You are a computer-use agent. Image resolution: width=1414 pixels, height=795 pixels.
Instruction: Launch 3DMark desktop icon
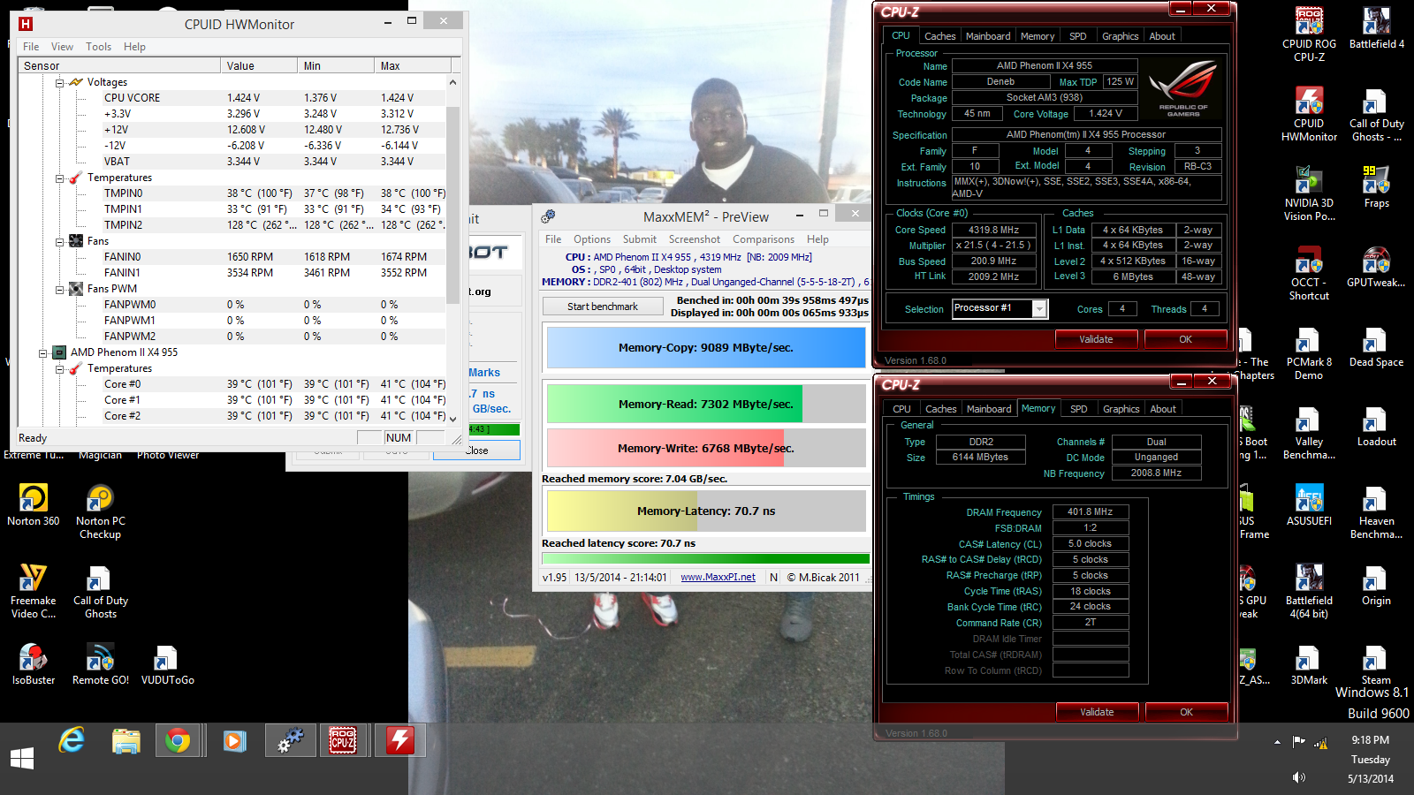coord(1309,663)
